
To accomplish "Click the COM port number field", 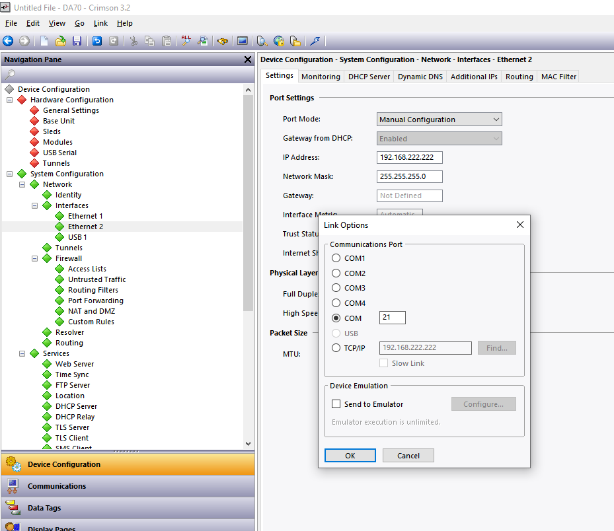I will point(393,318).
